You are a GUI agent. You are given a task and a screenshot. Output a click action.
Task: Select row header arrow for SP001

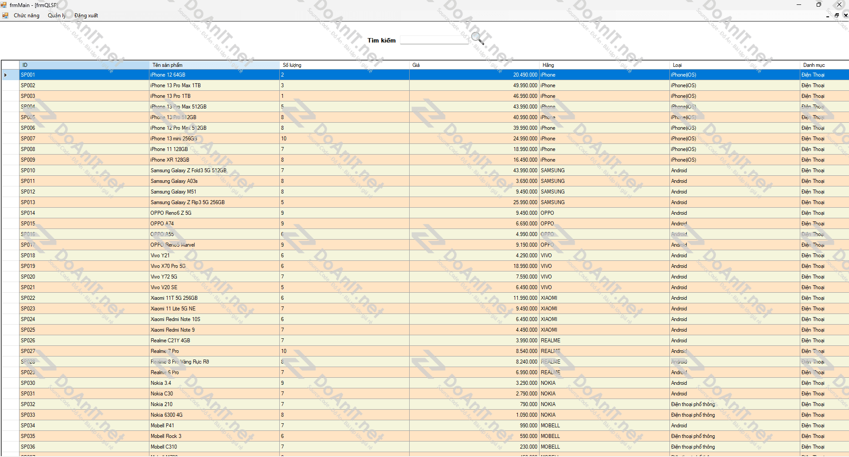point(10,75)
